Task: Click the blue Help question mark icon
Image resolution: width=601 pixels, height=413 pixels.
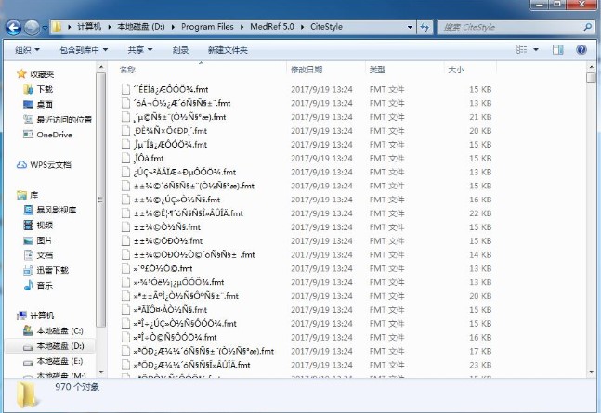Action: 581,49
